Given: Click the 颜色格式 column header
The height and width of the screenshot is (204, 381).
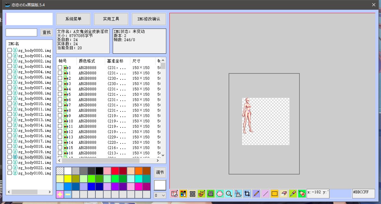Looking at the screenshot, I should pos(91,61).
